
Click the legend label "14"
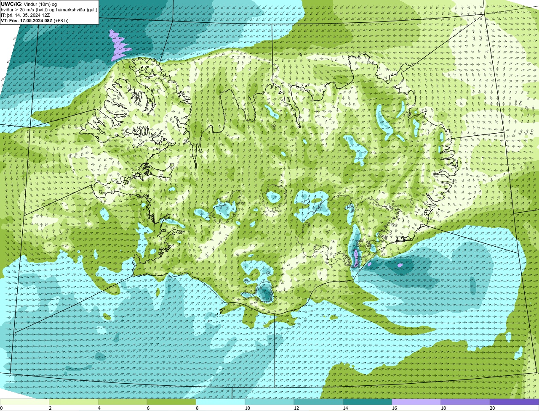(x=345, y=408)
